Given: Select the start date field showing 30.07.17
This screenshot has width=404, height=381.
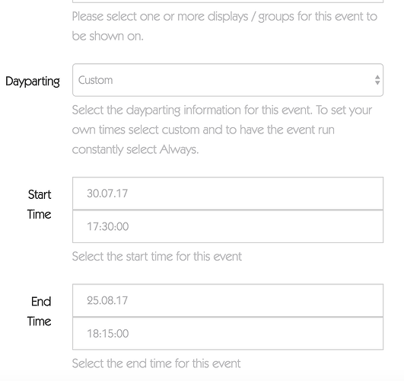Looking at the screenshot, I should coord(227,194).
